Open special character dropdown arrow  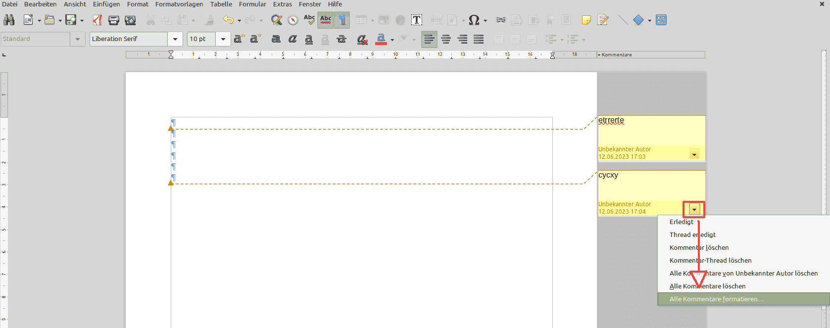point(485,20)
